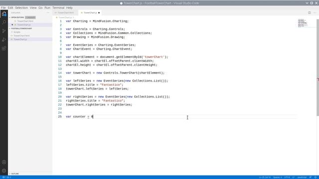Image resolution: width=319 pixels, height=179 pixels.
Task: Open Explorer panel ellipsis menu
Action: pos(48,12)
